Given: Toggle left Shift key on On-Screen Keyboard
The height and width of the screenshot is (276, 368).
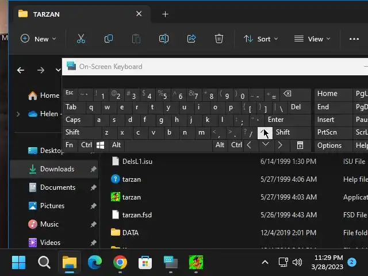Looking at the screenshot, I should pos(82,133).
